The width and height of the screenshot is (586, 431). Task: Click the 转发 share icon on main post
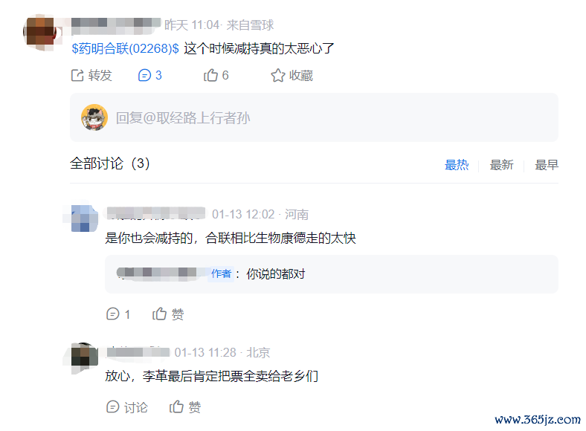point(77,76)
